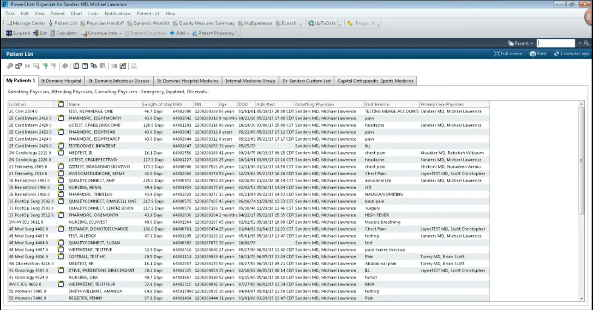Open the Notifications menu
This screenshot has height=310, width=593.
(x=118, y=13)
